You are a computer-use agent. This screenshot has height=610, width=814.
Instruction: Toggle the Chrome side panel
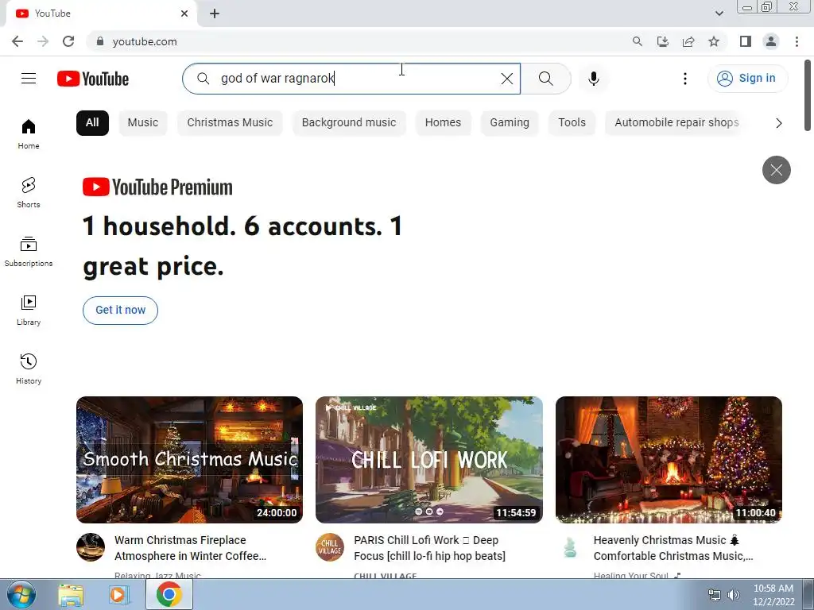[746, 41]
